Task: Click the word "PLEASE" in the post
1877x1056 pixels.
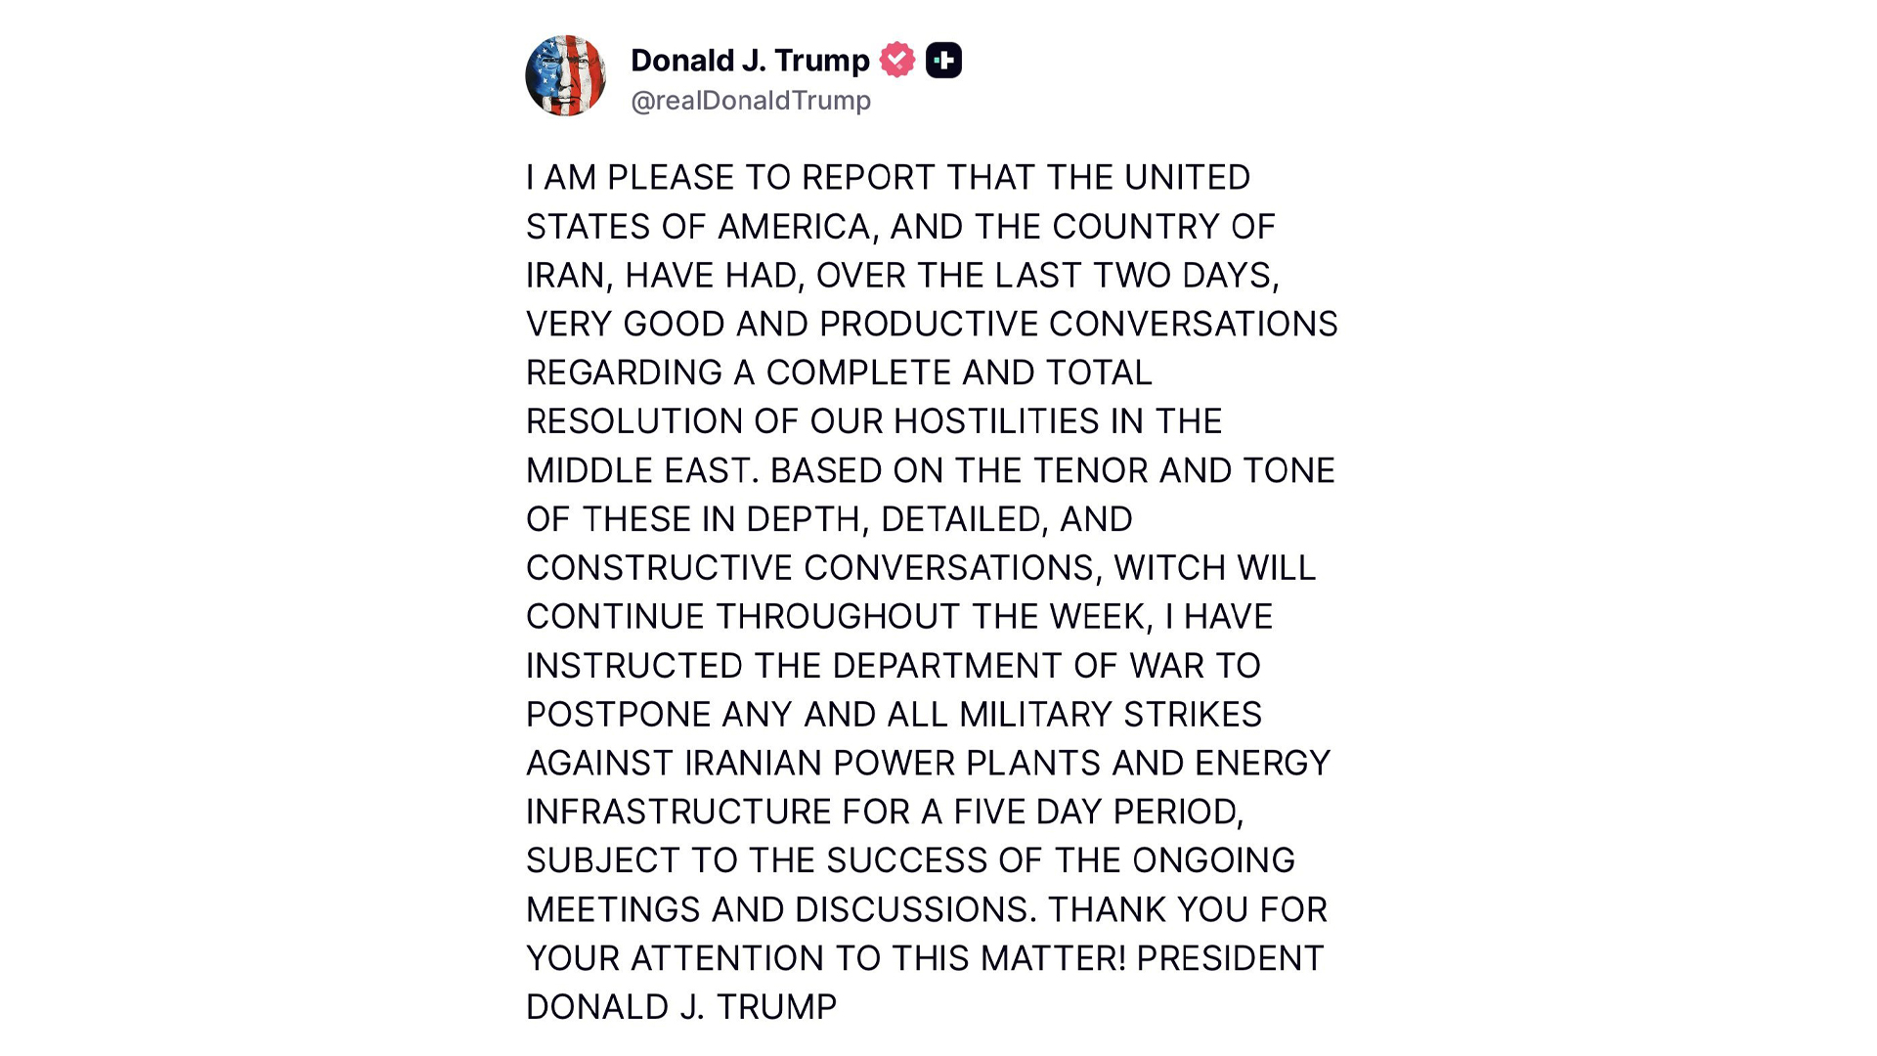Action: pyautogui.click(x=670, y=178)
